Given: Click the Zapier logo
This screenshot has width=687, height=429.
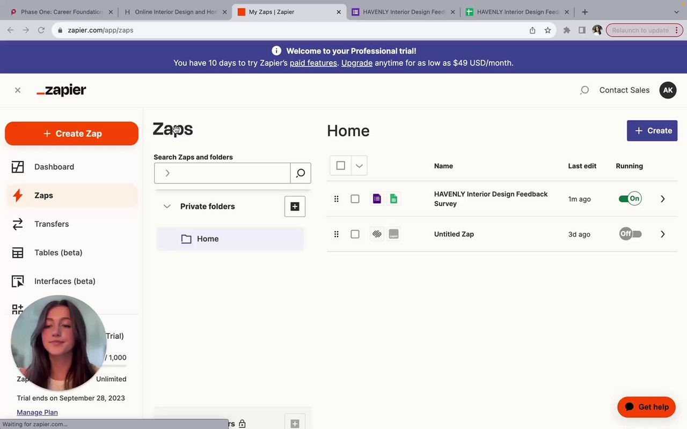Looking at the screenshot, I should pyautogui.click(x=61, y=90).
